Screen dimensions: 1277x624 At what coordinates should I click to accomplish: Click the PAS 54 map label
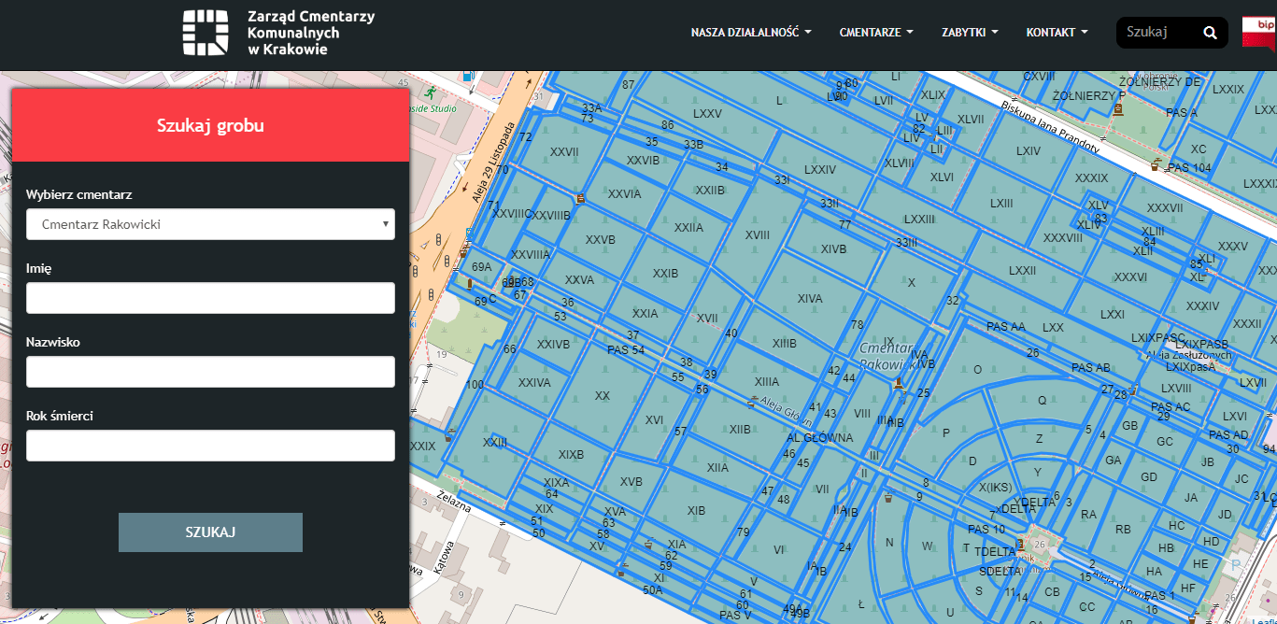[626, 350]
